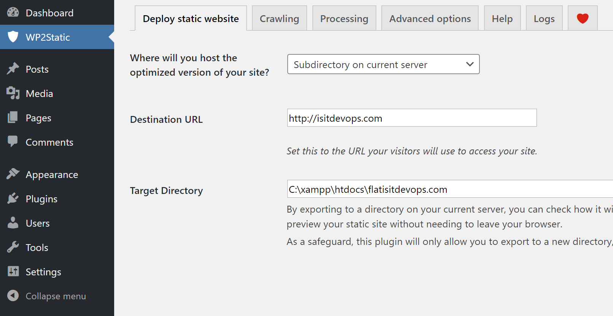Image resolution: width=613 pixels, height=316 pixels.
Task: Open the Comments menu entry
Action: 57,142
